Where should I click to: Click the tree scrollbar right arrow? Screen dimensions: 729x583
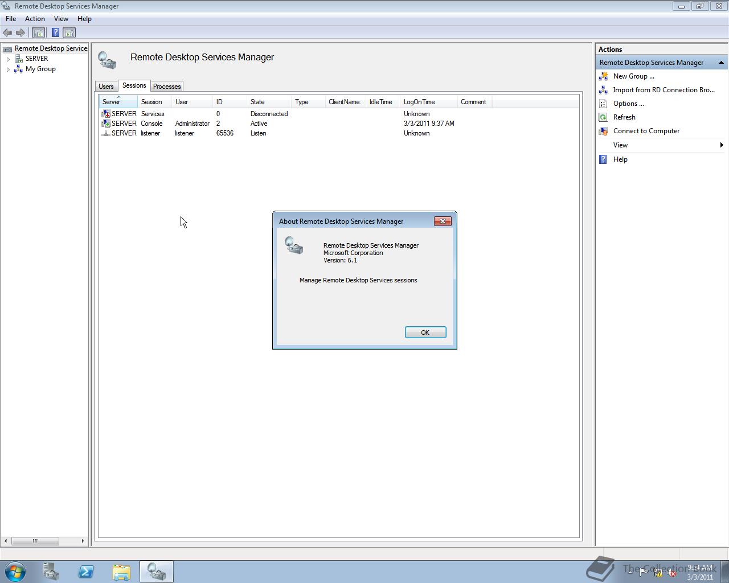tap(83, 541)
